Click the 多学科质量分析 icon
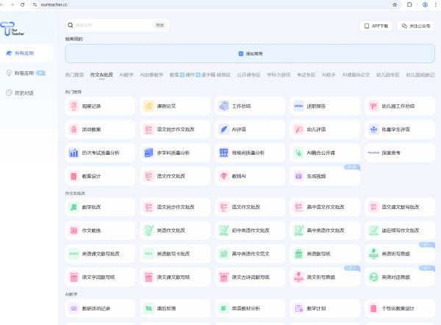Screen dimensions: 441x325 [148, 153]
